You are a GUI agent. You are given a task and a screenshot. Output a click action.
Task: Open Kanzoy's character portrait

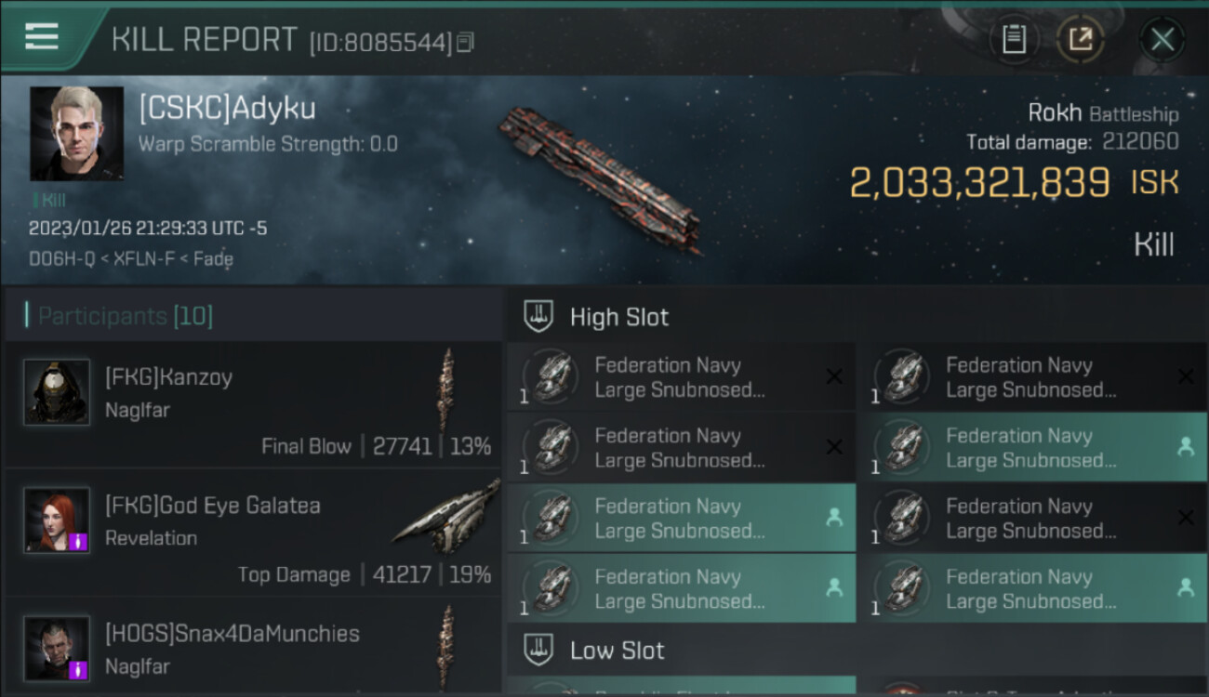pos(57,392)
